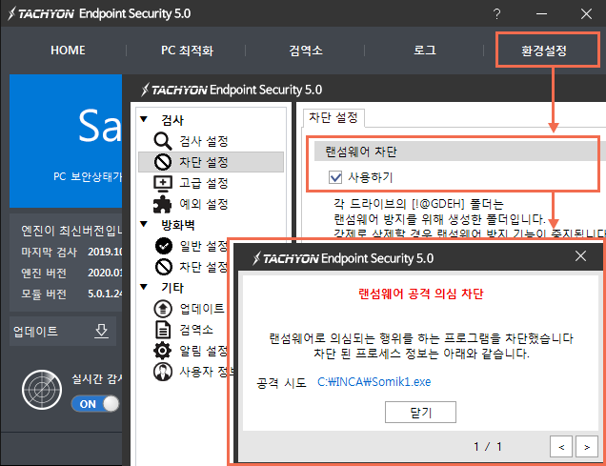Open the 로그 tab
This screenshot has width=606, height=466.
[x=425, y=51]
